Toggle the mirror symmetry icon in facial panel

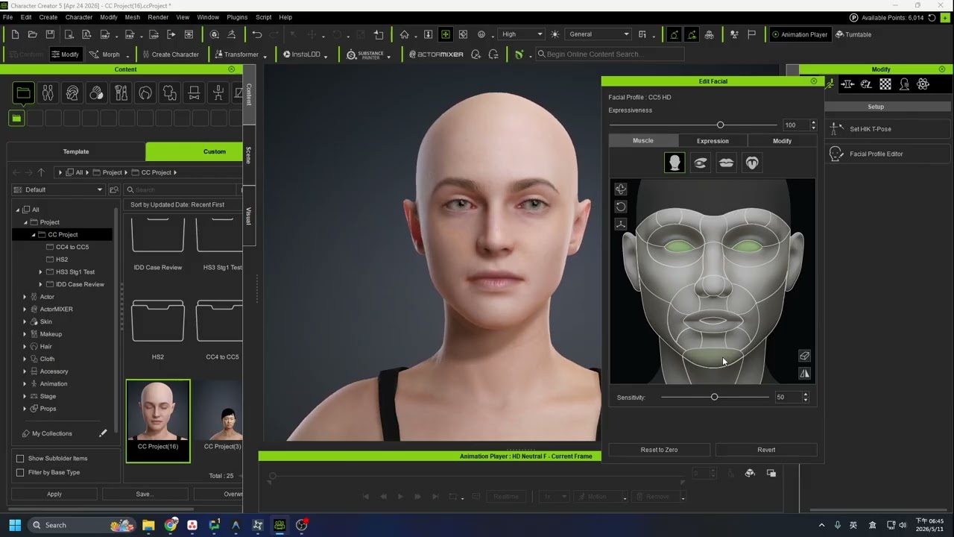[x=804, y=374]
